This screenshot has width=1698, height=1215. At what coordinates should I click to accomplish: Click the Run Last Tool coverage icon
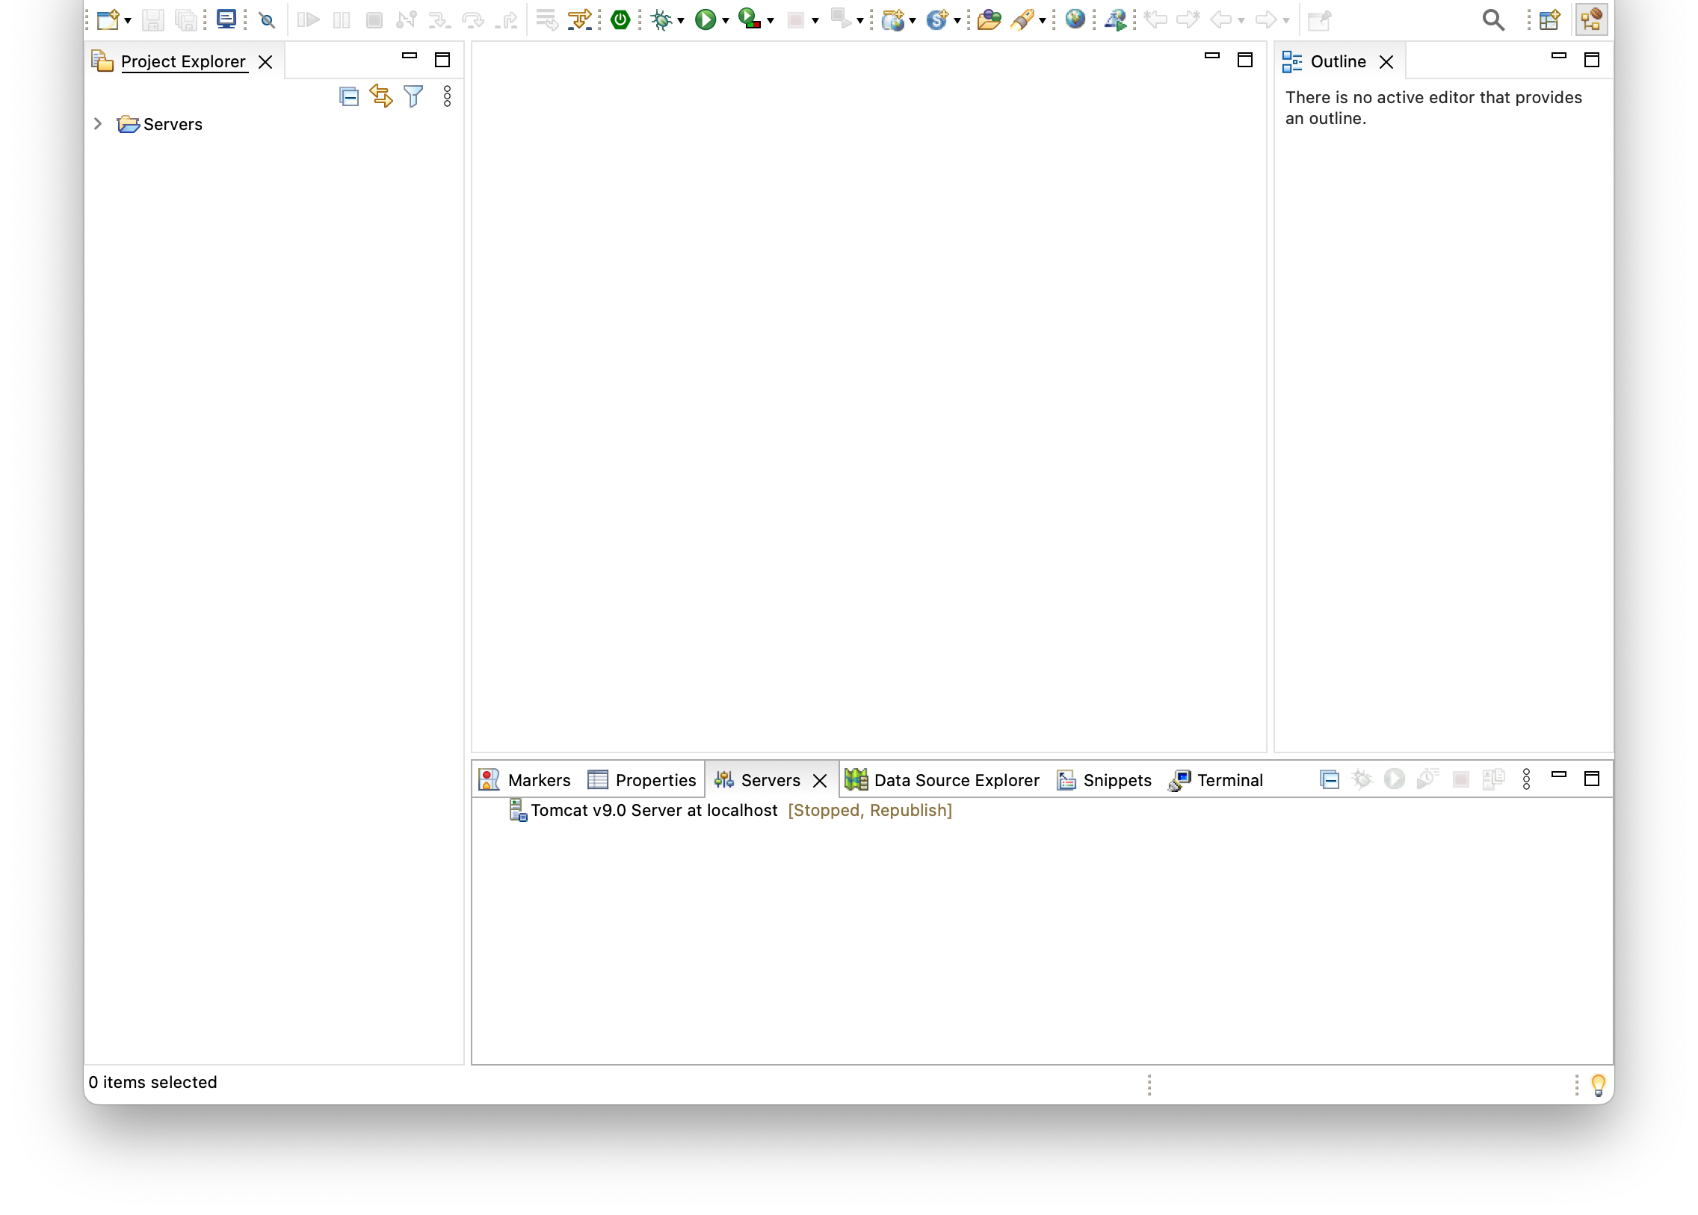point(749,19)
